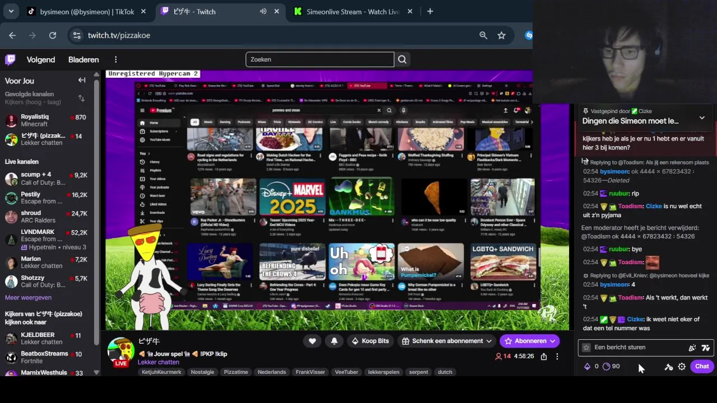Viewport: 717px width, 403px height.
Task: Mute the Twitch tab via speaker icon
Action: pyautogui.click(x=263, y=11)
